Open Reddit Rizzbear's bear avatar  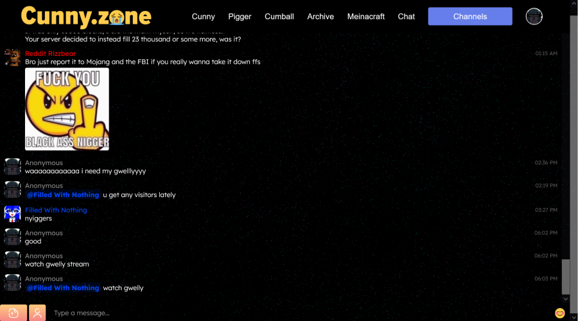[x=12, y=58]
